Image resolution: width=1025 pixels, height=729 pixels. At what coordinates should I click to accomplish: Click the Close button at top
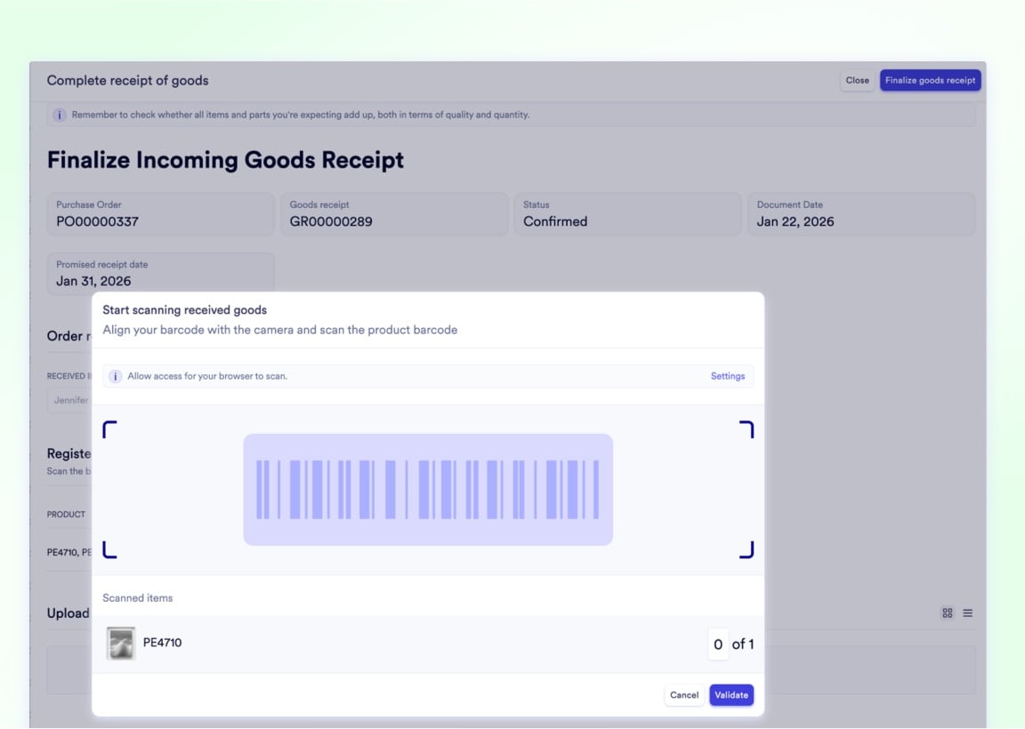(x=857, y=80)
